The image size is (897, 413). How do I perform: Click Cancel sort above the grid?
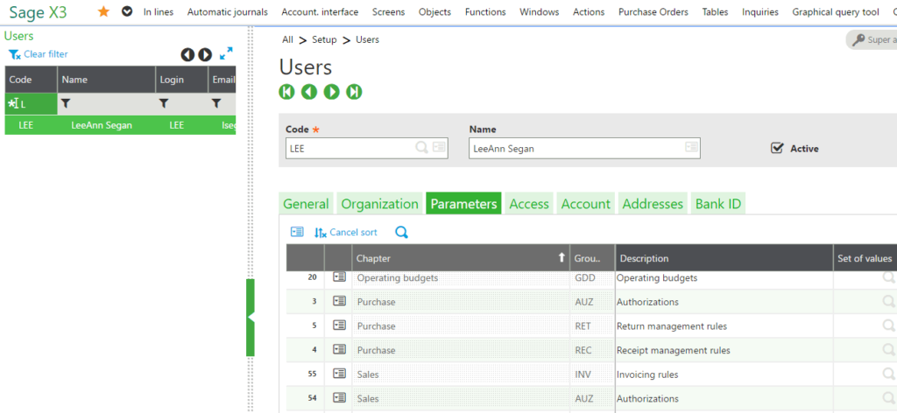[345, 232]
